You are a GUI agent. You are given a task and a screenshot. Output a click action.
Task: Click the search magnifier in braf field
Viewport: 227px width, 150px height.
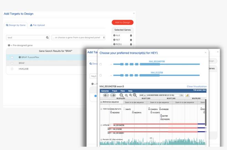click(47, 37)
